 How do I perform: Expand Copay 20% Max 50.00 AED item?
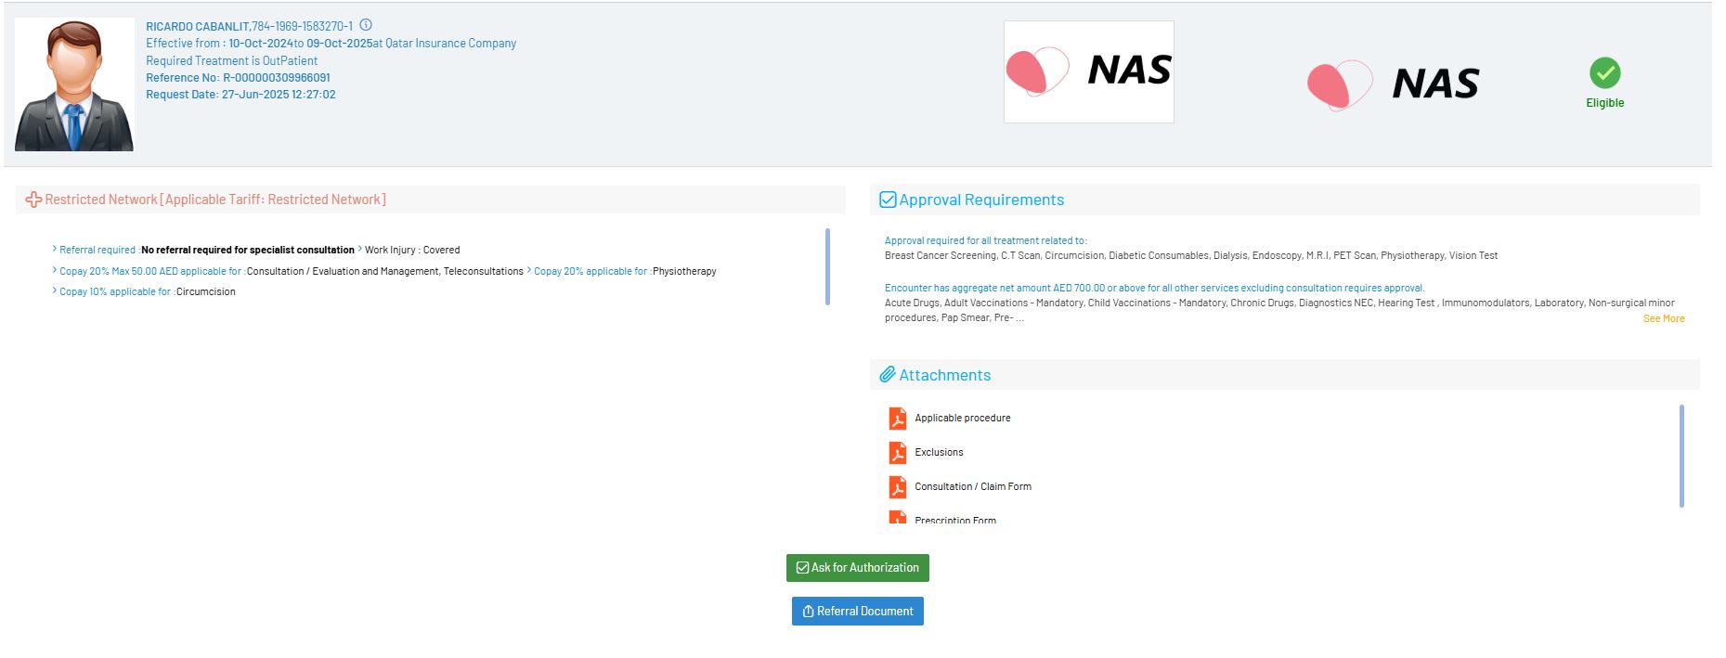pos(54,271)
